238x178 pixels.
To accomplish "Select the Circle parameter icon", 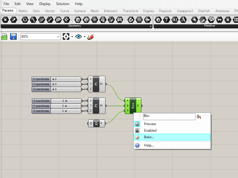I will pos(25,20).
